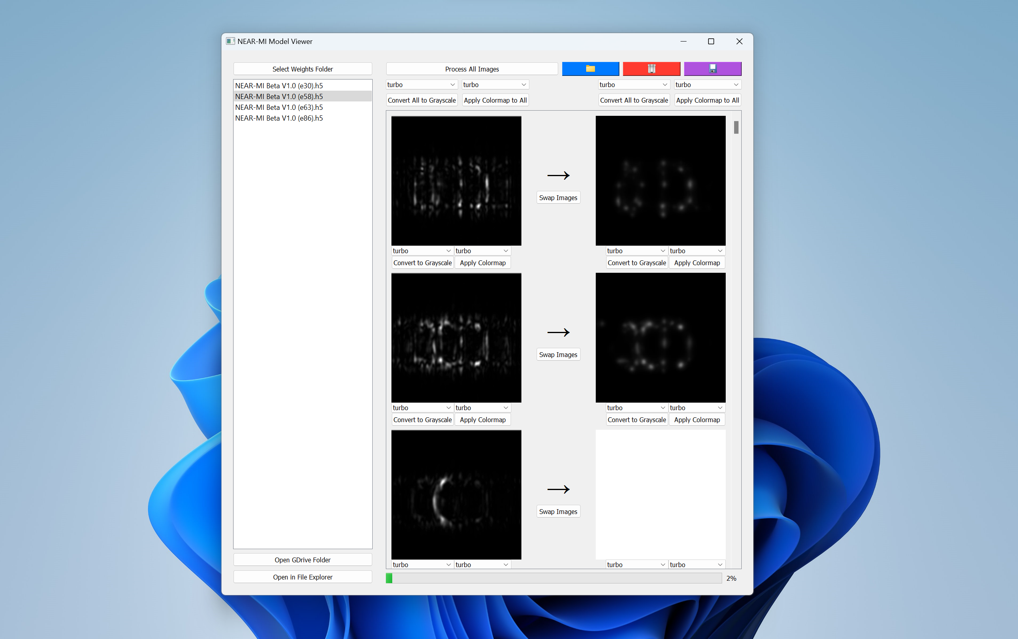Expand the turbo dropdown under the top-right output image
The width and height of the screenshot is (1018, 639).
636,250
